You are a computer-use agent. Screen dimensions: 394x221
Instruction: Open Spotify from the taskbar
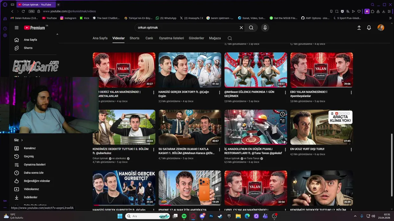[184, 216]
